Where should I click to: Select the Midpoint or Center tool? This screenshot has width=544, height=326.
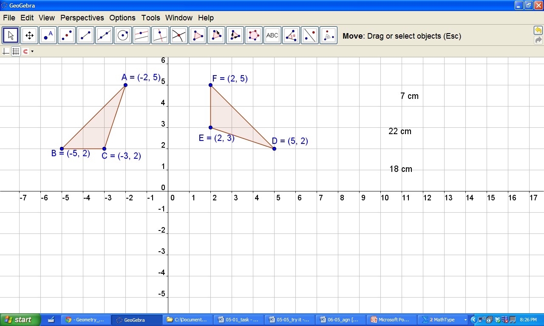click(67, 36)
